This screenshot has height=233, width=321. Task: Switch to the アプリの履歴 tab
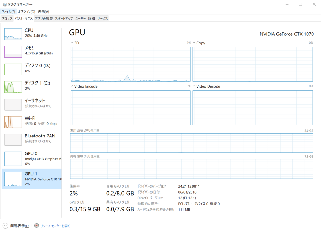44,18
